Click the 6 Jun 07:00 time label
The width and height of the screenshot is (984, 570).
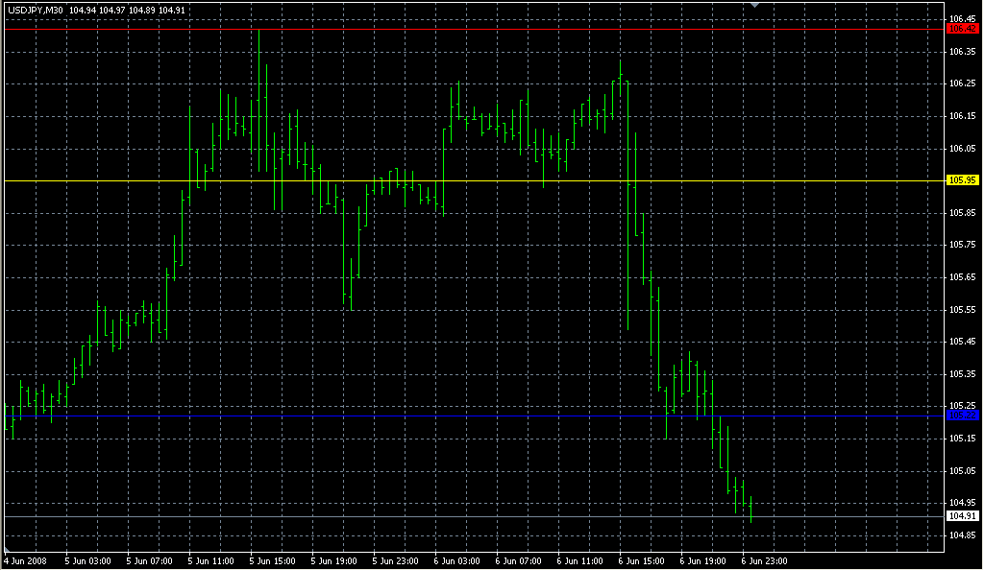520,560
